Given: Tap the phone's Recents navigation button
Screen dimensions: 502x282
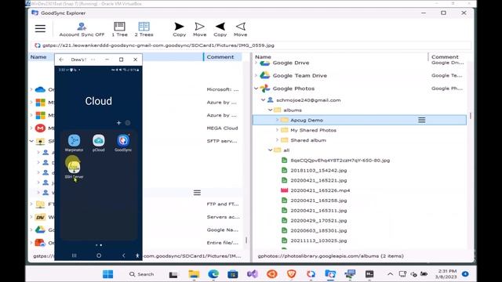Looking at the screenshot, I should click(75, 255).
